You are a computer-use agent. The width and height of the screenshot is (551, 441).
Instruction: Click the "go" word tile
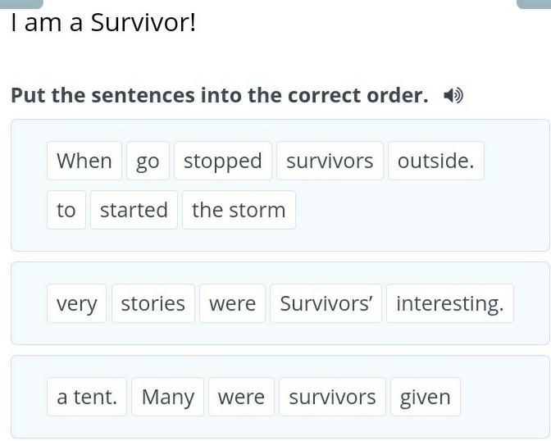148,161
